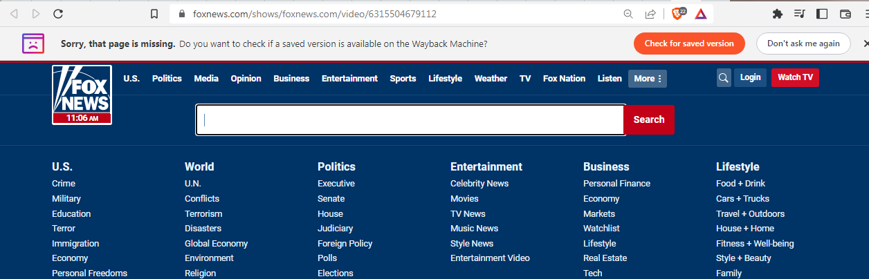Viewport: 869px width, 279px height.
Task: Click the sad face Wayback Machine icon
Action: pos(33,44)
